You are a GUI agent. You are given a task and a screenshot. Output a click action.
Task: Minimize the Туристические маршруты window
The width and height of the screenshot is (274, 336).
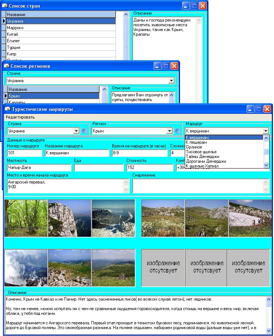tap(250, 109)
